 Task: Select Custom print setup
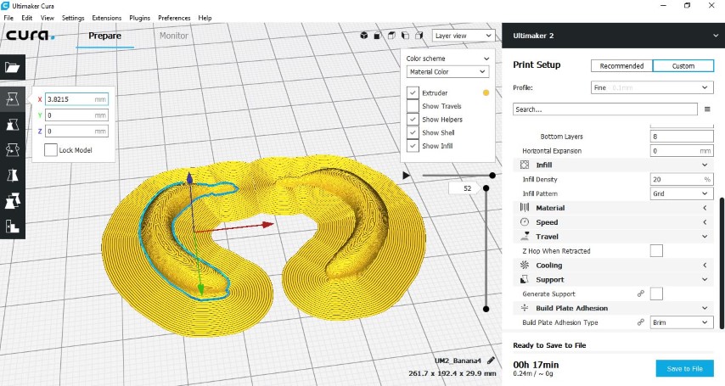point(683,65)
